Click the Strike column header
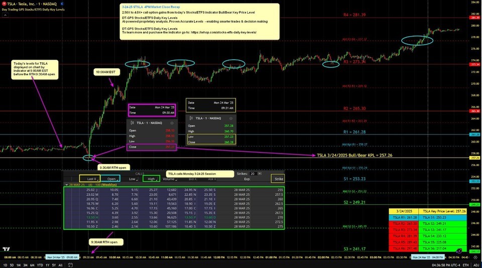 pos(278,179)
